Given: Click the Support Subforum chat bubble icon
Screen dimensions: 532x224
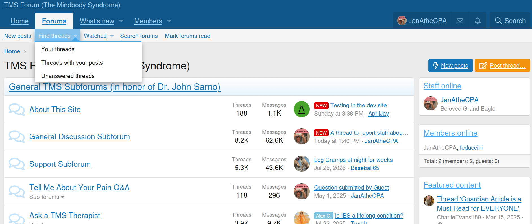Looking at the screenshot, I should click(x=17, y=164).
